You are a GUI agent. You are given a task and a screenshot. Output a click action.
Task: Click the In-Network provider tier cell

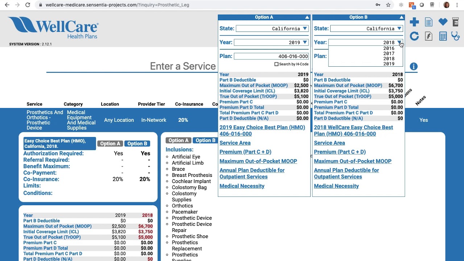(x=154, y=120)
